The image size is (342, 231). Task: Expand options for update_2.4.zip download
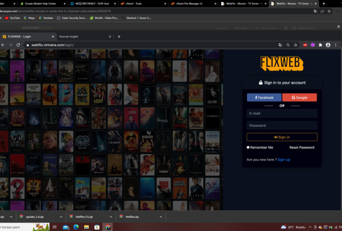[61, 217]
